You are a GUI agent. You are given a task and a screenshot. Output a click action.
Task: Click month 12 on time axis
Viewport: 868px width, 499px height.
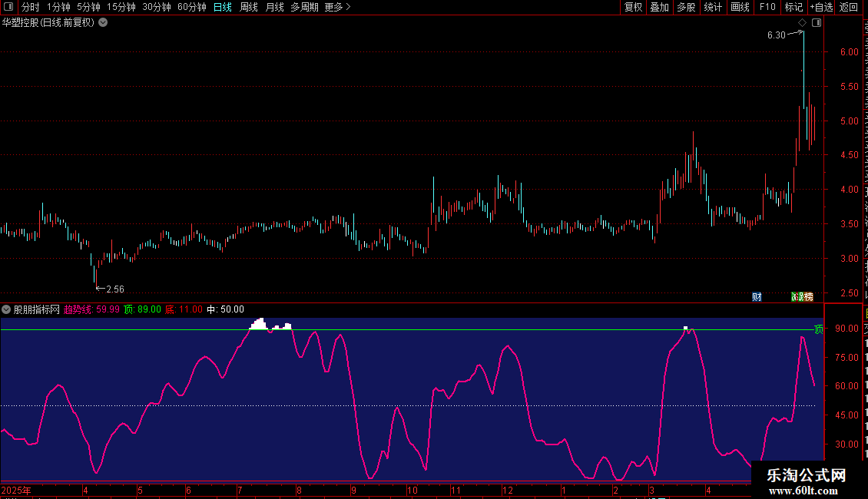(x=508, y=490)
